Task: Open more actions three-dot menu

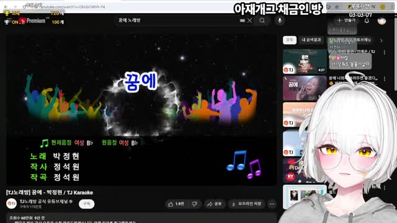Action: pyautogui.click(x=272, y=204)
